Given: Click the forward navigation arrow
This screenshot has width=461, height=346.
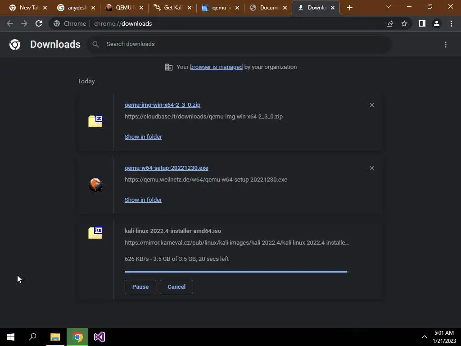Looking at the screenshot, I should 24,23.
